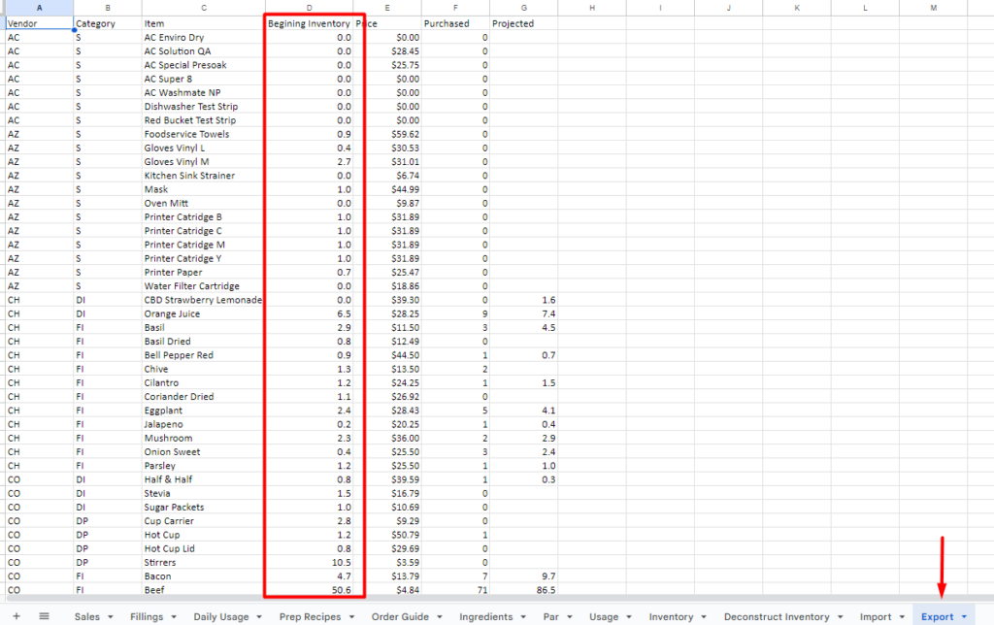Expand the Prep Recipes tab menu arrow
Image resolution: width=994 pixels, height=625 pixels.
[x=351, y=616]
